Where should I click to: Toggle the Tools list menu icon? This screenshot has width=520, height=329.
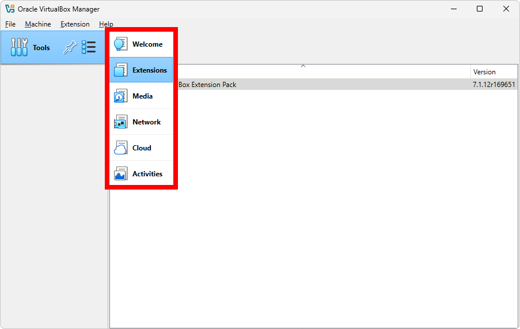(89, 47)
